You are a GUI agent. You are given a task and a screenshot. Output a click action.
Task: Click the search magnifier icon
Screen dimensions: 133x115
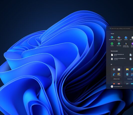click(x=110, y=29)
